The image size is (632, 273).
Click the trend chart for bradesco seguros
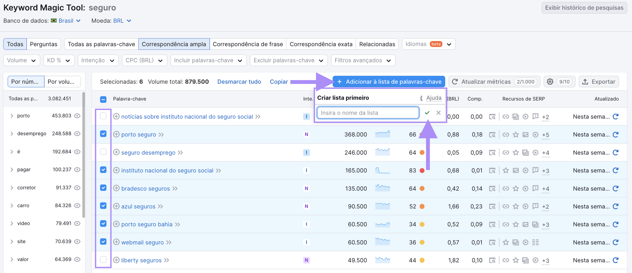pyautogui.click(x=382, y=188)
